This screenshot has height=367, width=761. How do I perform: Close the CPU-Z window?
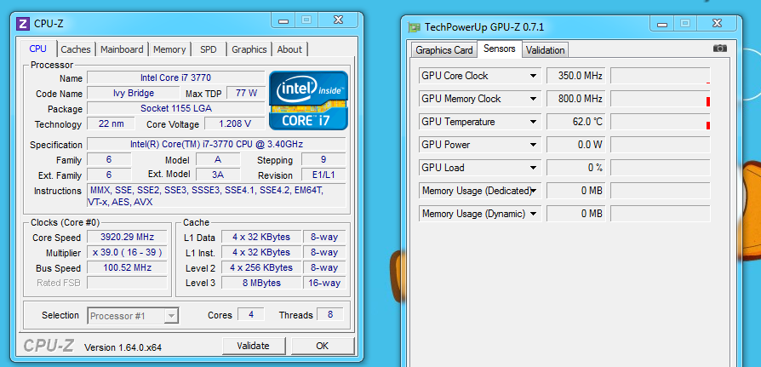coord(339,20)
